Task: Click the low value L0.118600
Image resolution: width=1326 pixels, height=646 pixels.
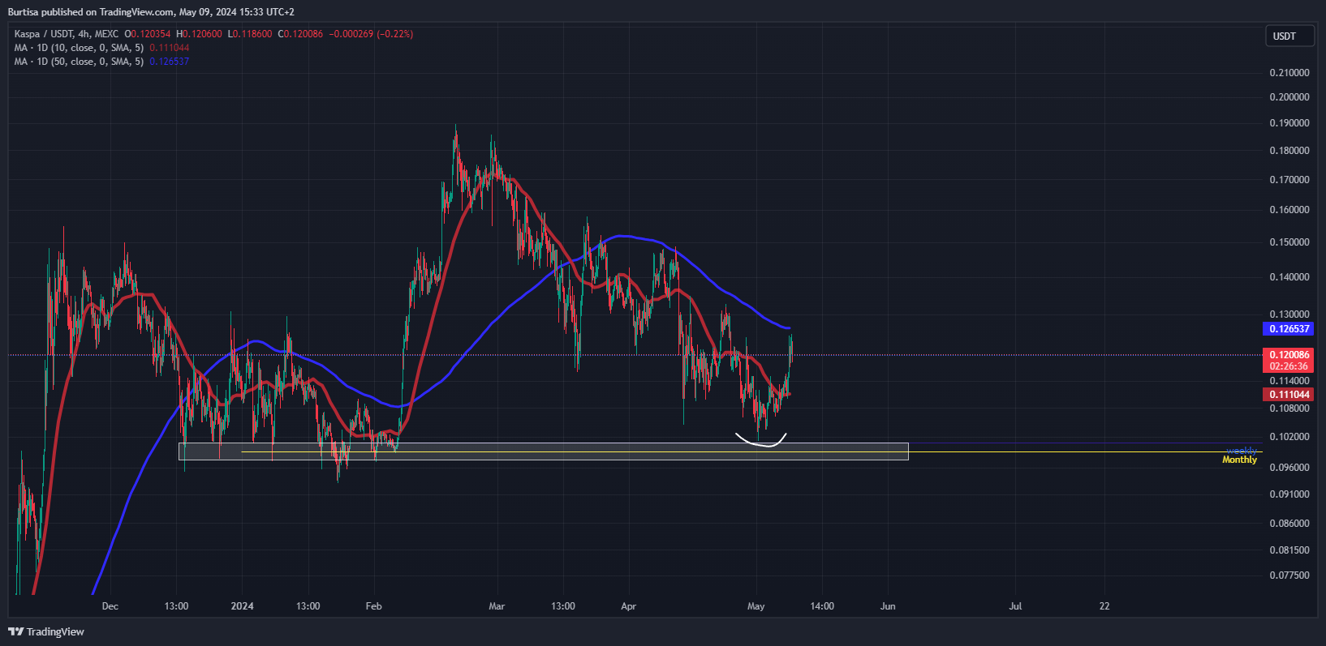Action: pyautogui.click(x=250, y=34)
